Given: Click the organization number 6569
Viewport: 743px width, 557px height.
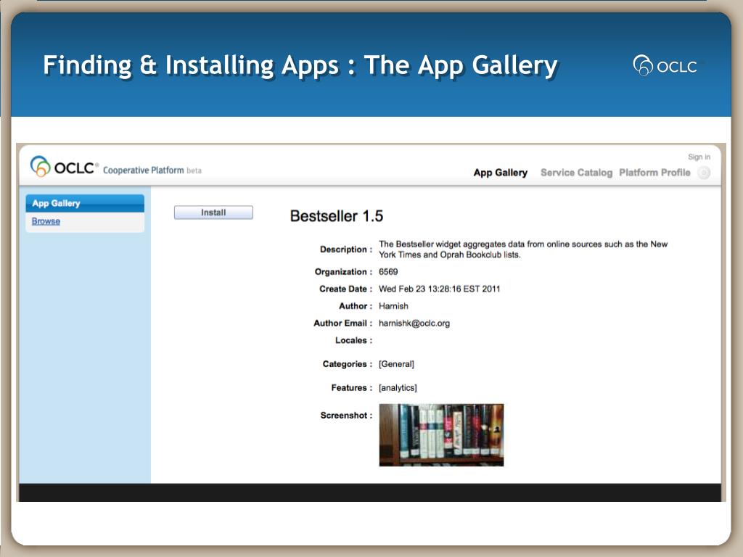Looking at the screenshot, I should click(x=388, y=272).
